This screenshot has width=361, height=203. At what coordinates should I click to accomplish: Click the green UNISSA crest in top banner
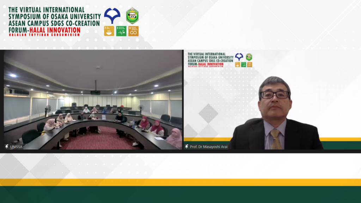coord(132,16)
